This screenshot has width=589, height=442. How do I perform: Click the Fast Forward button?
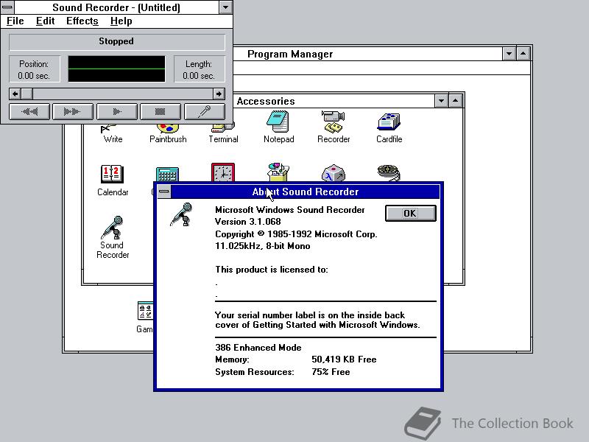point(73,112)
